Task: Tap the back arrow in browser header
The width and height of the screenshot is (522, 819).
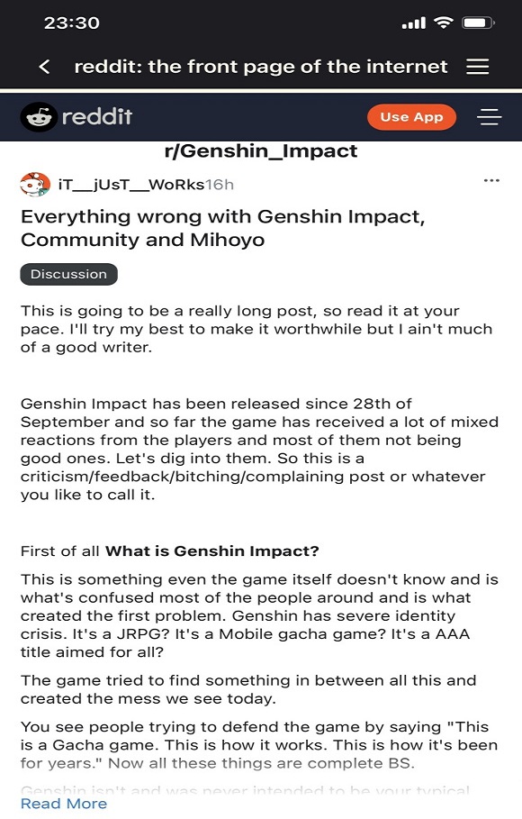Action: tap(45, 67)
